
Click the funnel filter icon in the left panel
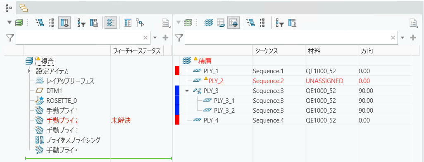pos(10,38)
